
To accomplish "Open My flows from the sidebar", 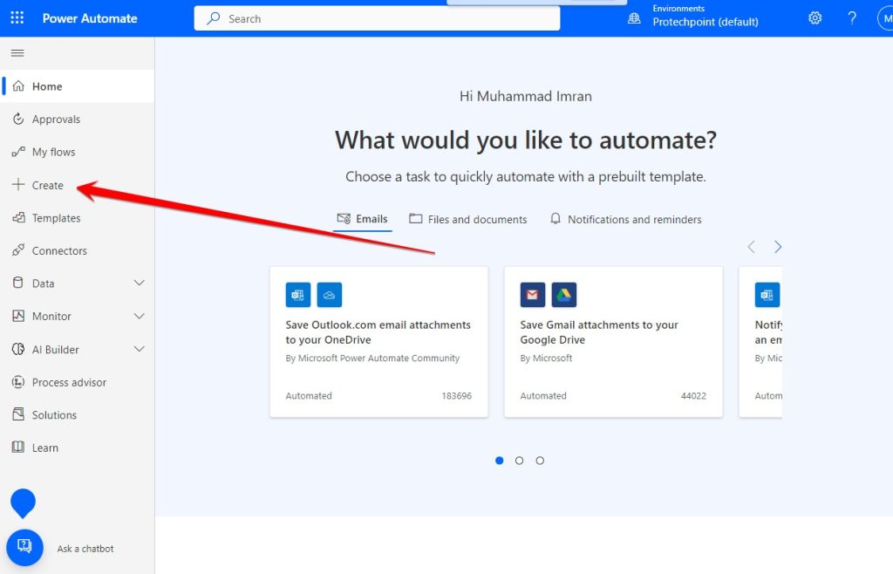I will [x=52, y=152].
